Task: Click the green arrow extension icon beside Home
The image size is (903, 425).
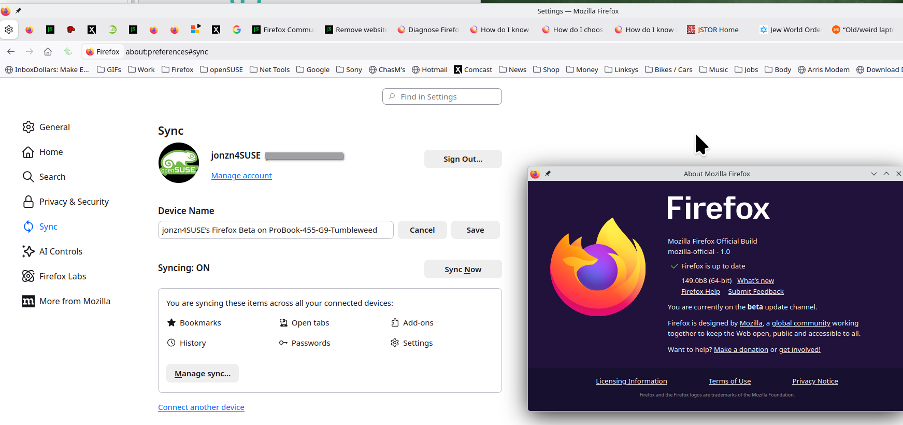Action: click(68, 51)
